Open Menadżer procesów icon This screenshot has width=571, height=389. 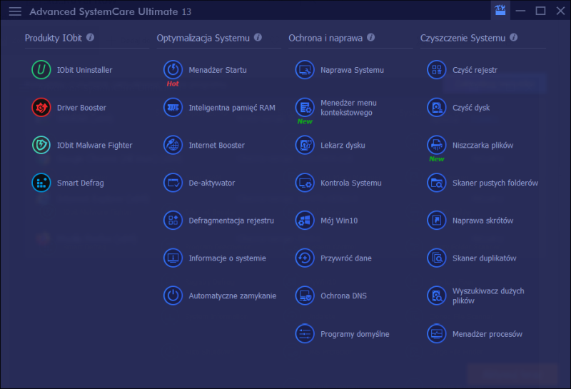[x=437, y=333]
